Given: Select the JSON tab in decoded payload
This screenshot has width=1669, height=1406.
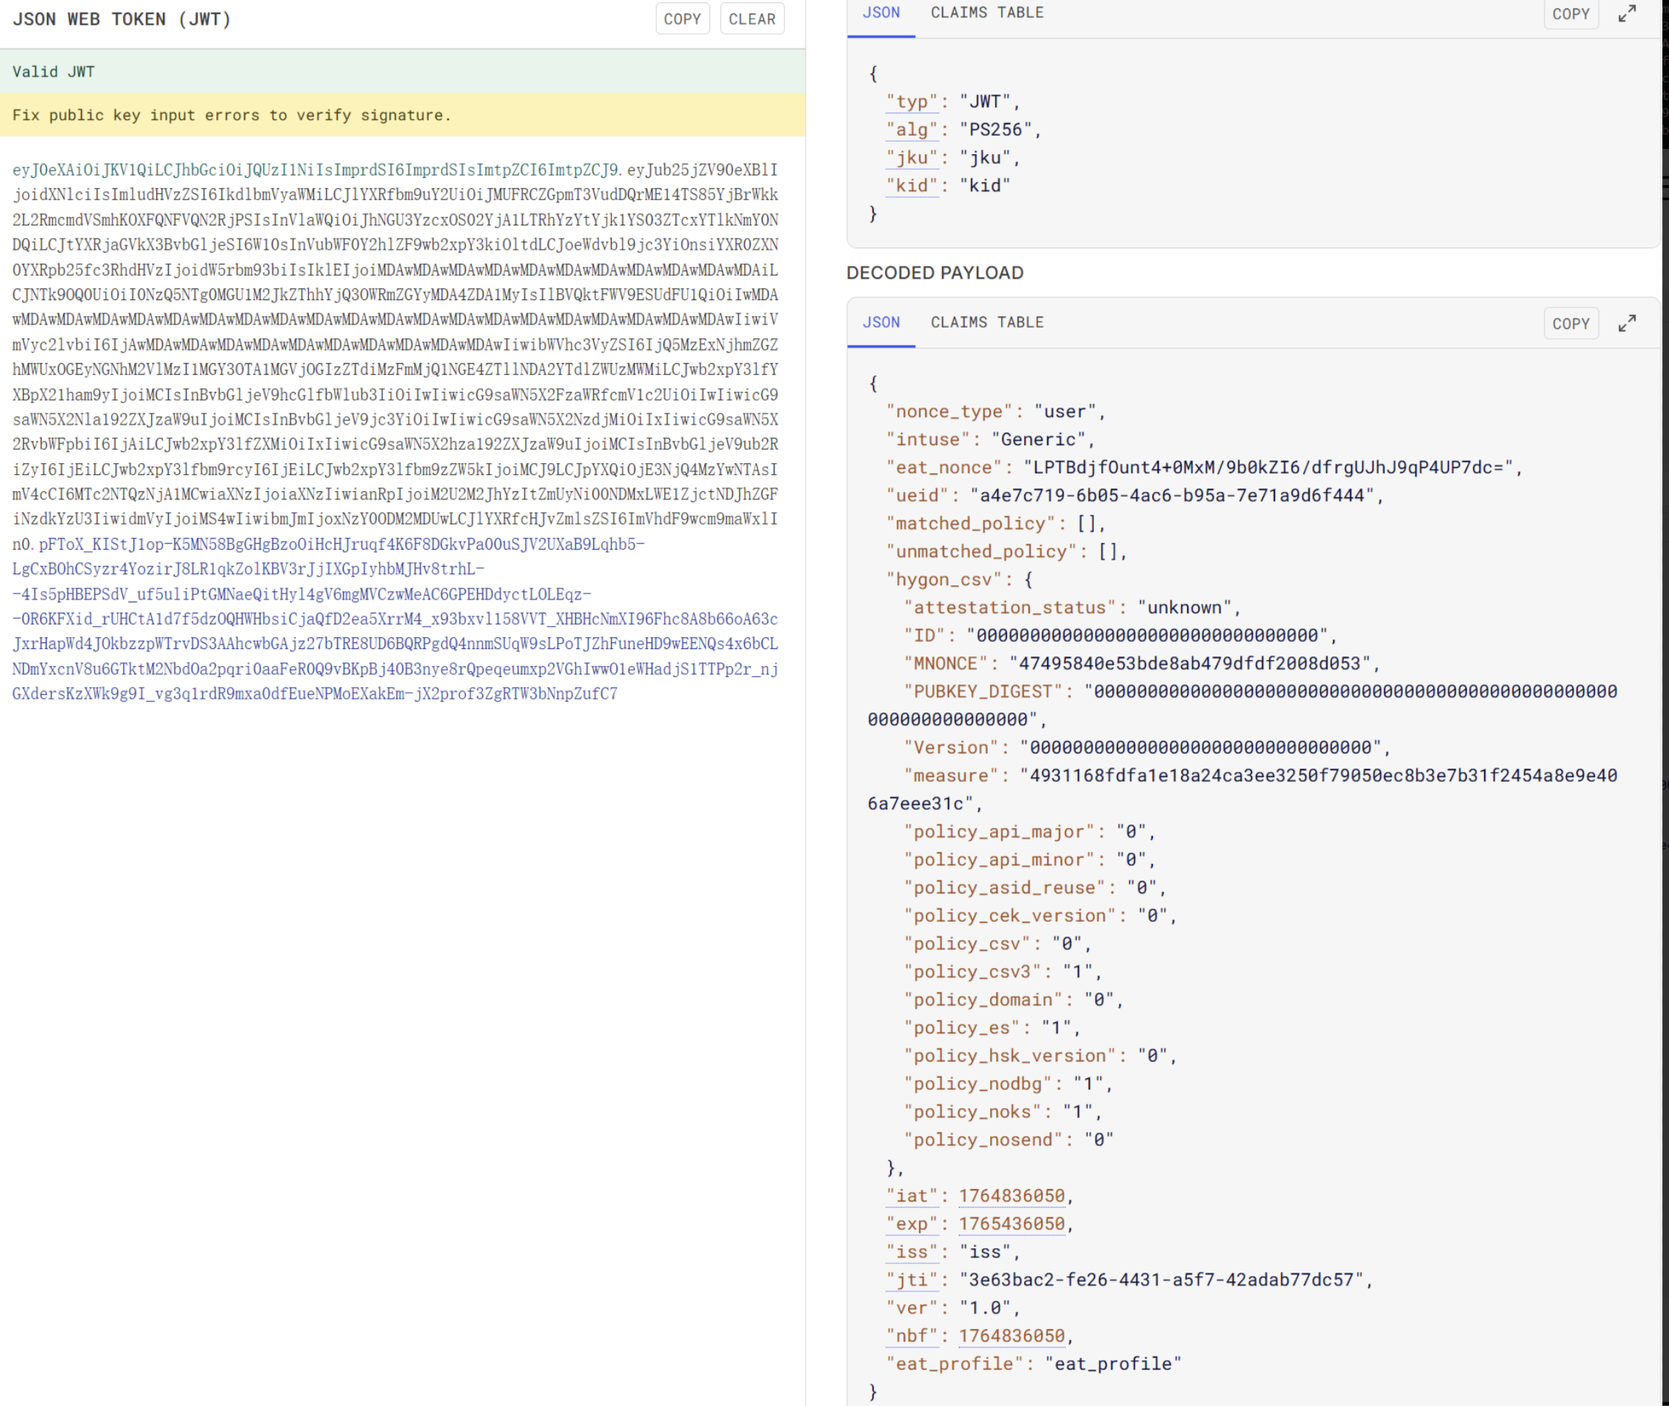Looking at the screenshot, I should (880, 322).
